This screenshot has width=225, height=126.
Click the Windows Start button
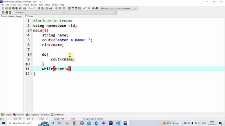click(4, 123)
